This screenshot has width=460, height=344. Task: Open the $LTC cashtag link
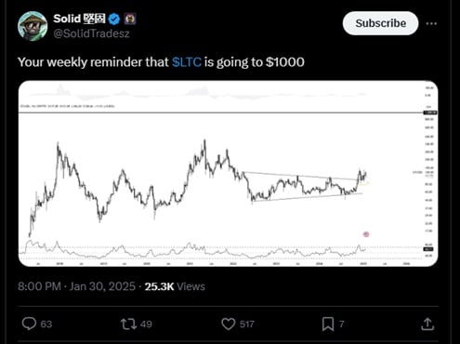tap(187, 62)
